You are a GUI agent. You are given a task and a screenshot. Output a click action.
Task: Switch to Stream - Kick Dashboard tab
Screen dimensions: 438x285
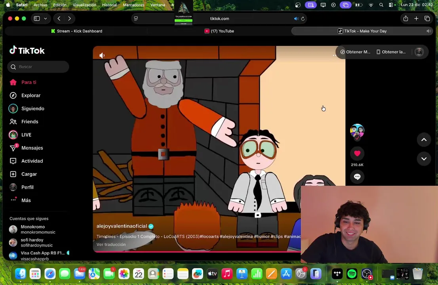click(x=76, y=31)
